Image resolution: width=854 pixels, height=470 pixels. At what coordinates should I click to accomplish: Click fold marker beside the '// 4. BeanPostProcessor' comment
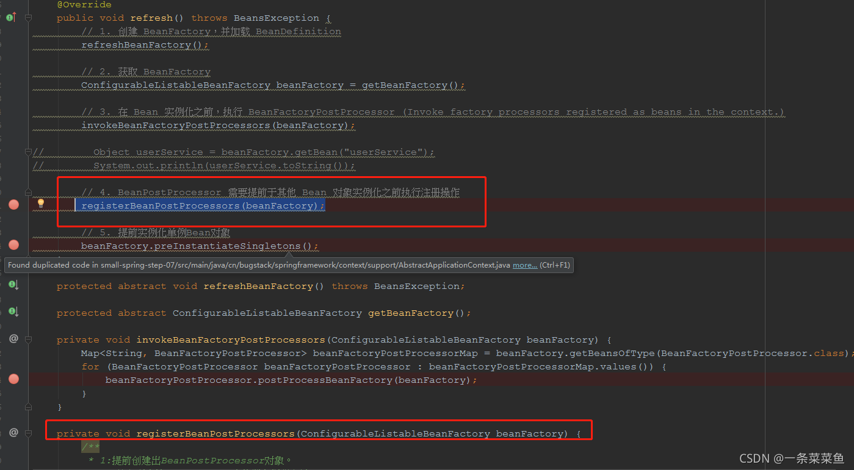pos(28,192)
